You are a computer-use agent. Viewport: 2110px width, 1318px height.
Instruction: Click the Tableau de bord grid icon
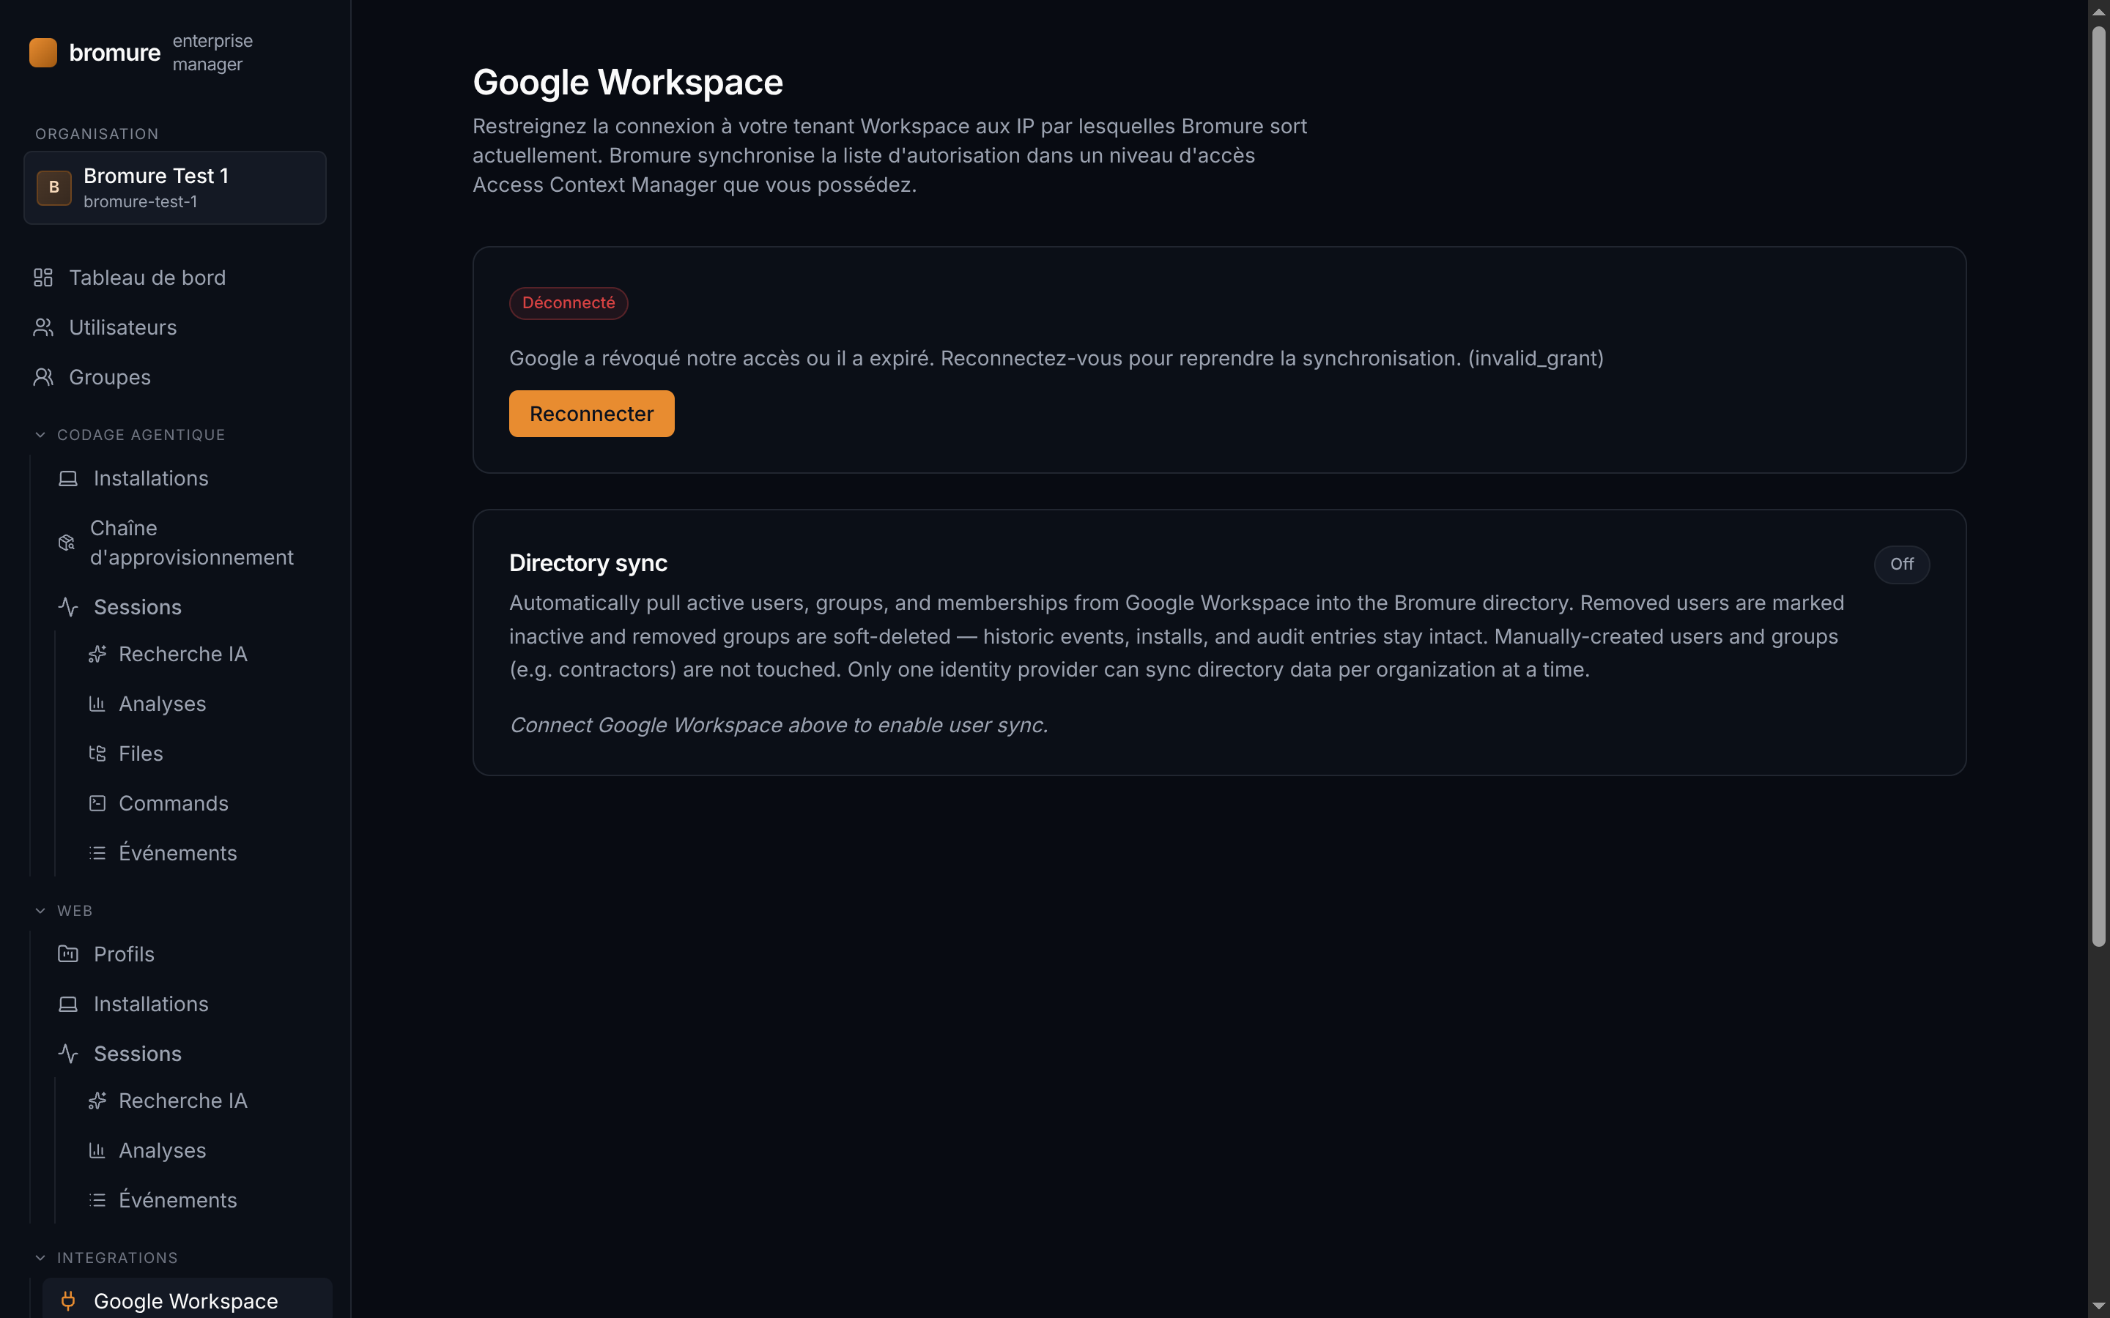tap(44, 278)
